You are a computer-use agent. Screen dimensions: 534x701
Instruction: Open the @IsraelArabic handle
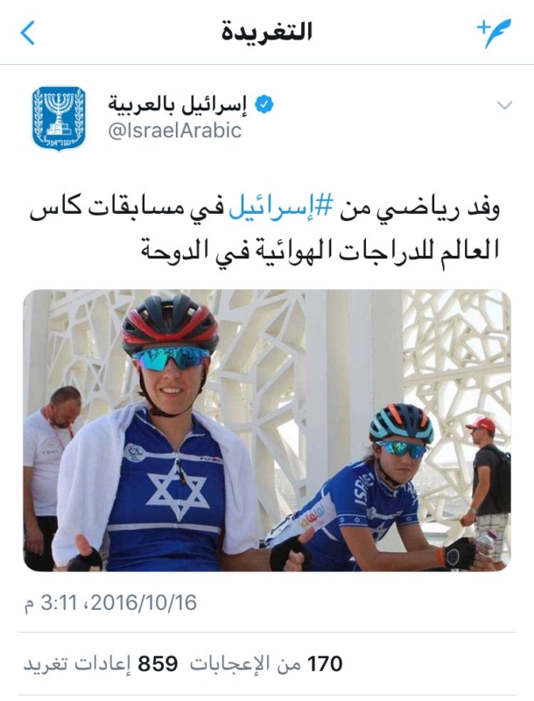pos(174,131)
